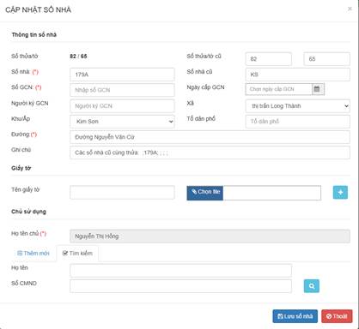The width and height of the screenshot is (359, 329).
Task: Click the Ghi chú notes field
Action: (x=210, y=153)
